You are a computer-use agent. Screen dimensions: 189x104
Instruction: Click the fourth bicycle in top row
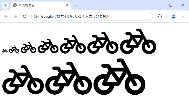click(x=48, y=46)
